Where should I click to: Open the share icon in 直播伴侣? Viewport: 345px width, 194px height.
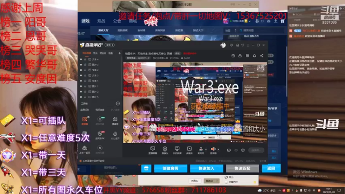262,56
